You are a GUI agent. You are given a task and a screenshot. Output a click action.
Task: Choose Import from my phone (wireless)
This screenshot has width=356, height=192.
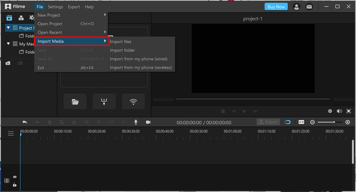141,67
